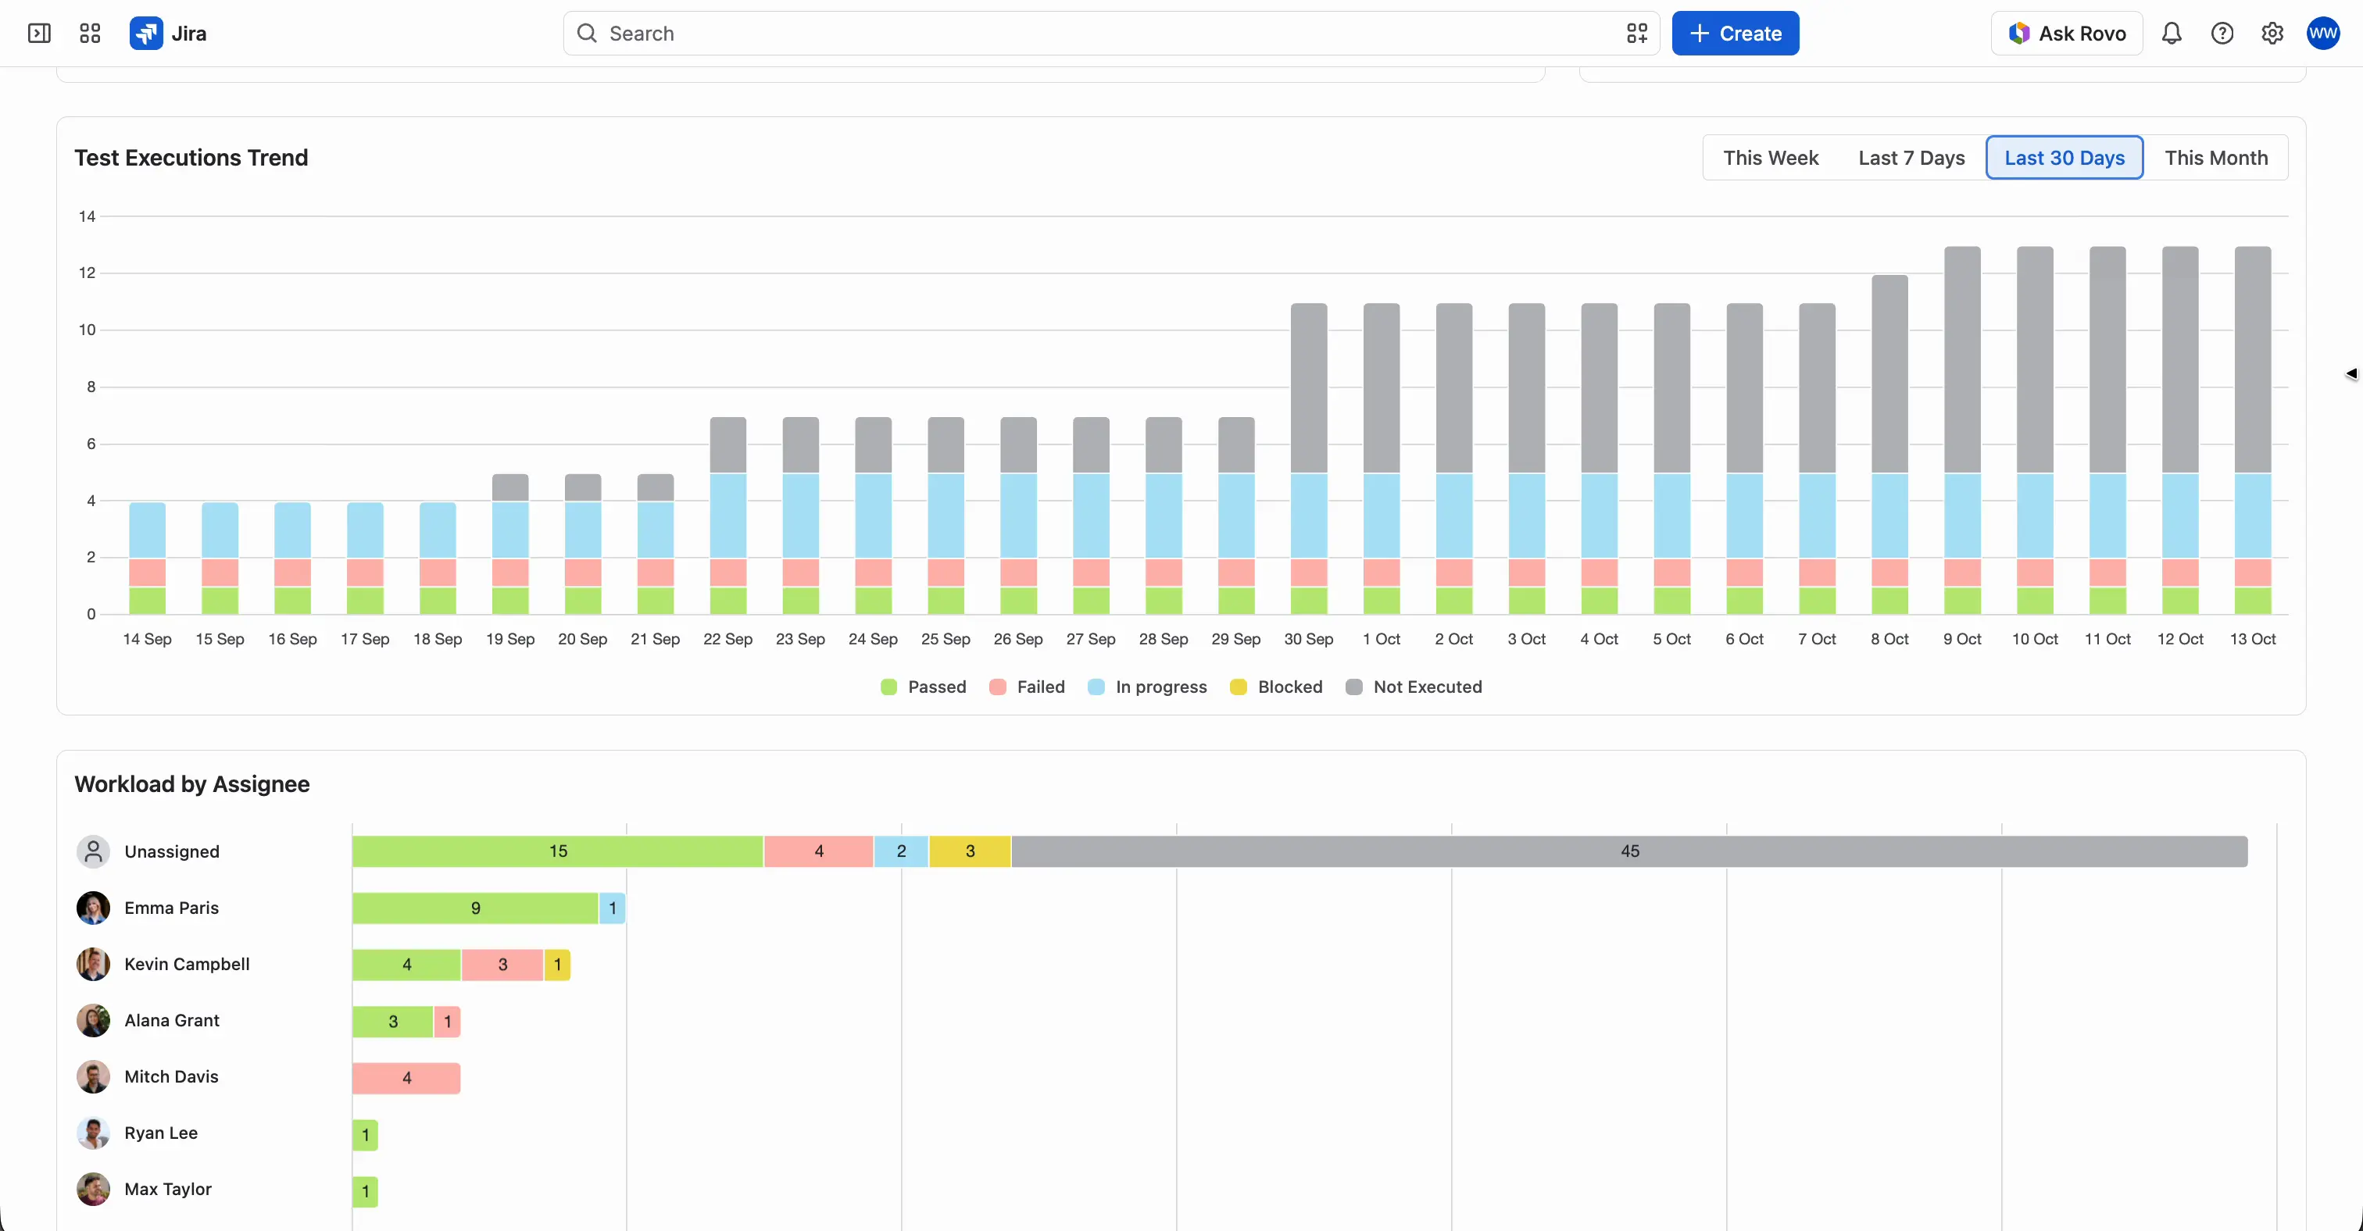Click the 30 Sep axis label
The height and width of the screenshot is (1231, 2363).
(x=1308, y=640)
